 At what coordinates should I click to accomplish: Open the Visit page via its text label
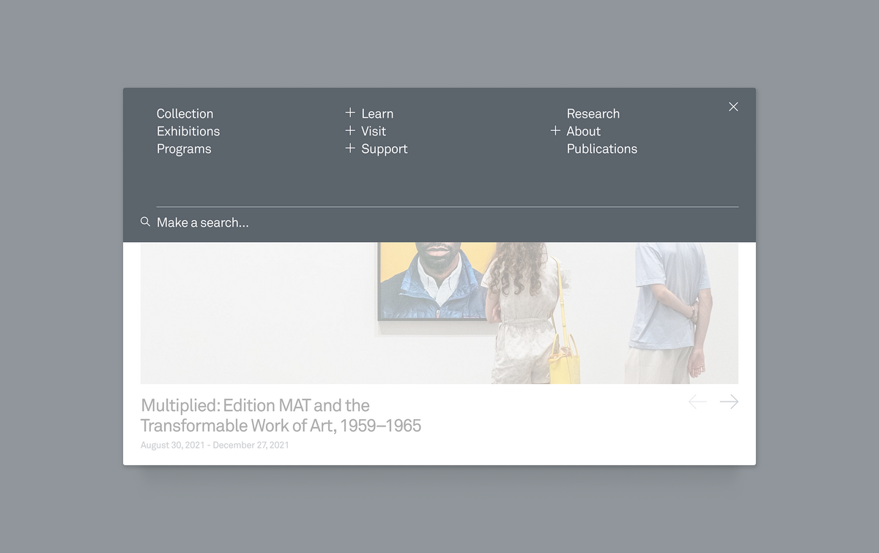pos(374,131)
